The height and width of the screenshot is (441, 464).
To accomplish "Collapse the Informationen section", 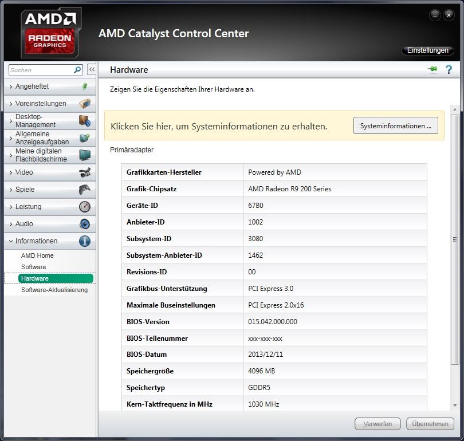I will point(50,241).
